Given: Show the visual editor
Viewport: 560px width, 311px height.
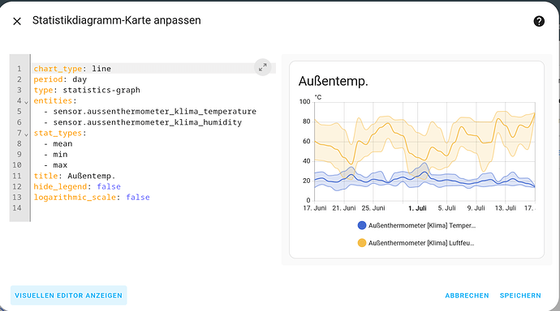Looking at the screenshot, I should tap(68, 296).
